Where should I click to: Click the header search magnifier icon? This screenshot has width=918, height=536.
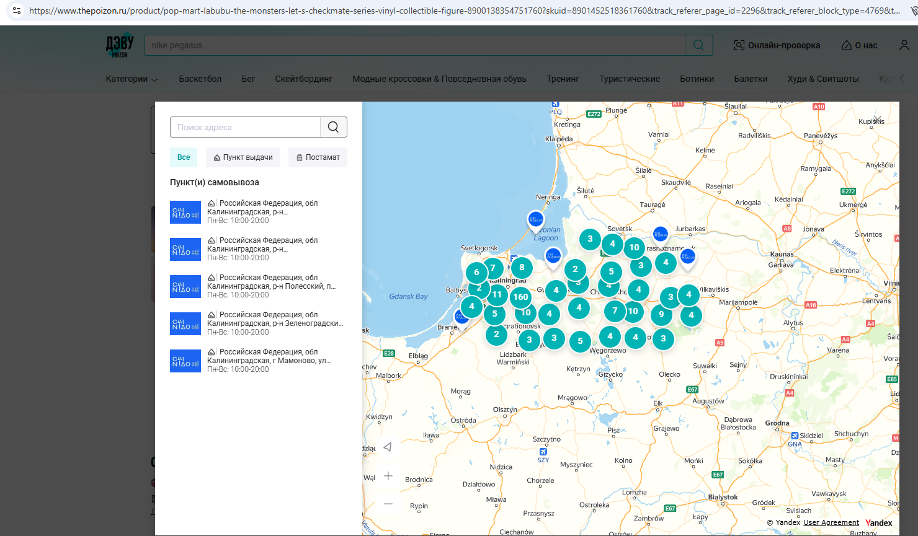click(x=698, y=45)
